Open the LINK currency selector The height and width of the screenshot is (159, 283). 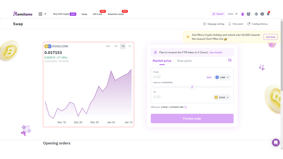coord(222,77)
